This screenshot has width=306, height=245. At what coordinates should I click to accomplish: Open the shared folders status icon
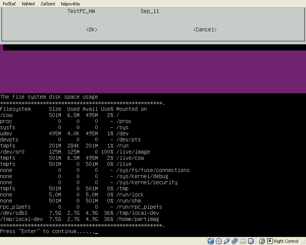click(243, 241)
